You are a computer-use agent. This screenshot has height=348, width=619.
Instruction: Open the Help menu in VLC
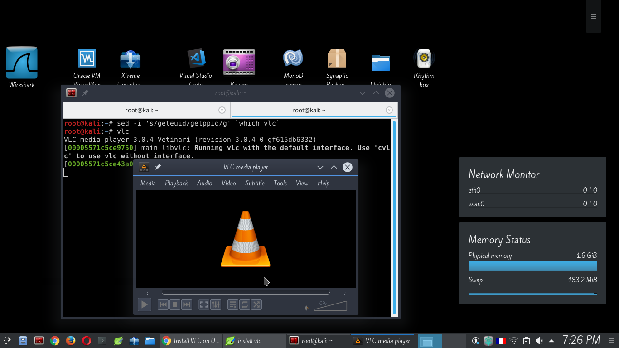tap(324, 183)
